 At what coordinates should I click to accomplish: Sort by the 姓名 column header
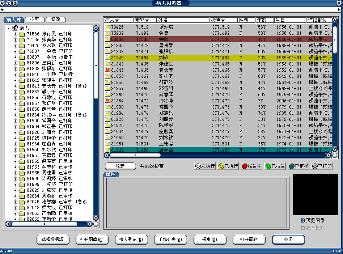click(x=183, y=20)
